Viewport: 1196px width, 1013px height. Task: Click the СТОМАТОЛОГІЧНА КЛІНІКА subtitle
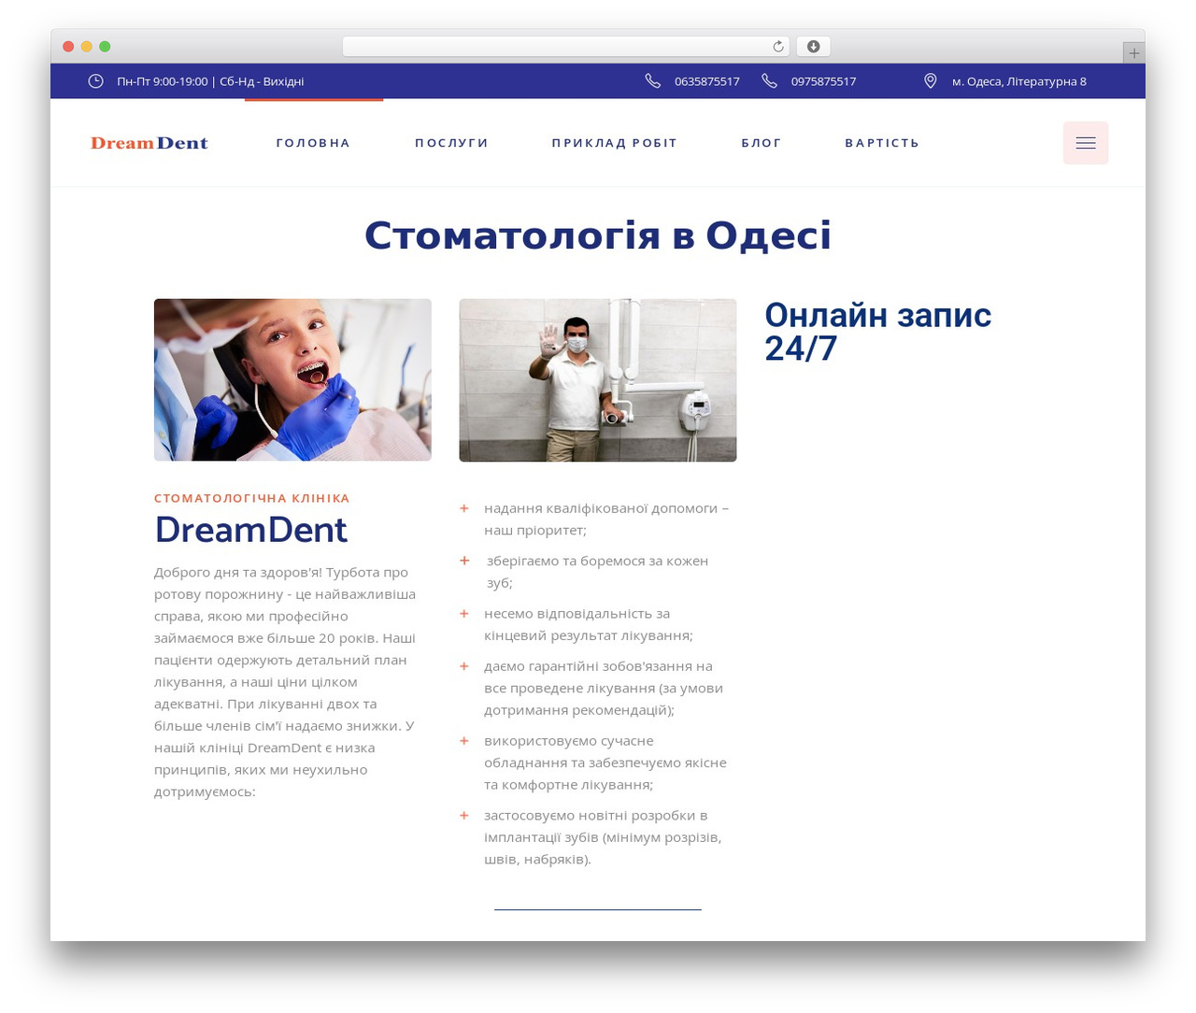(252, 498)
